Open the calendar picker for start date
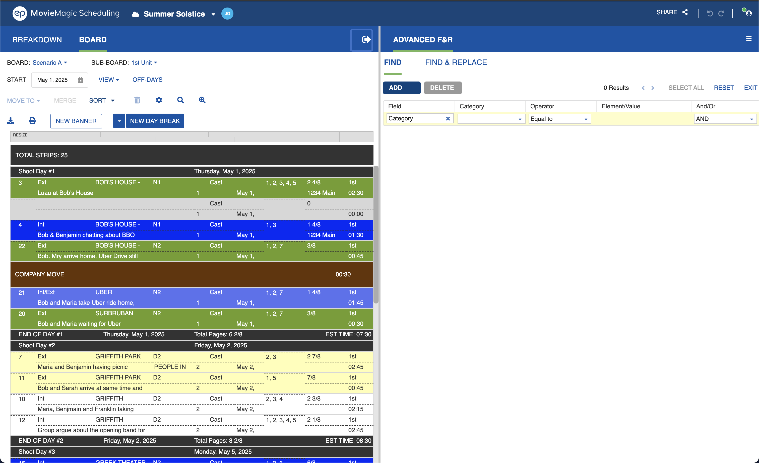This screenshot has height=463, width=759. [80, 80]
